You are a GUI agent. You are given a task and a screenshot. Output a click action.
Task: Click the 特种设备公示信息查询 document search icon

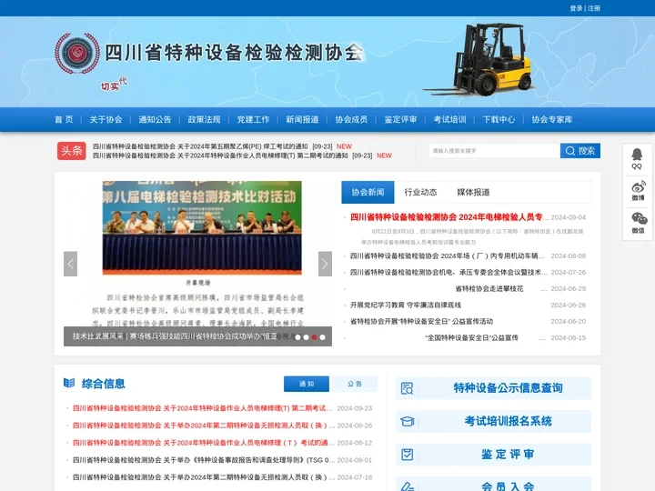[x=407, y=388]
